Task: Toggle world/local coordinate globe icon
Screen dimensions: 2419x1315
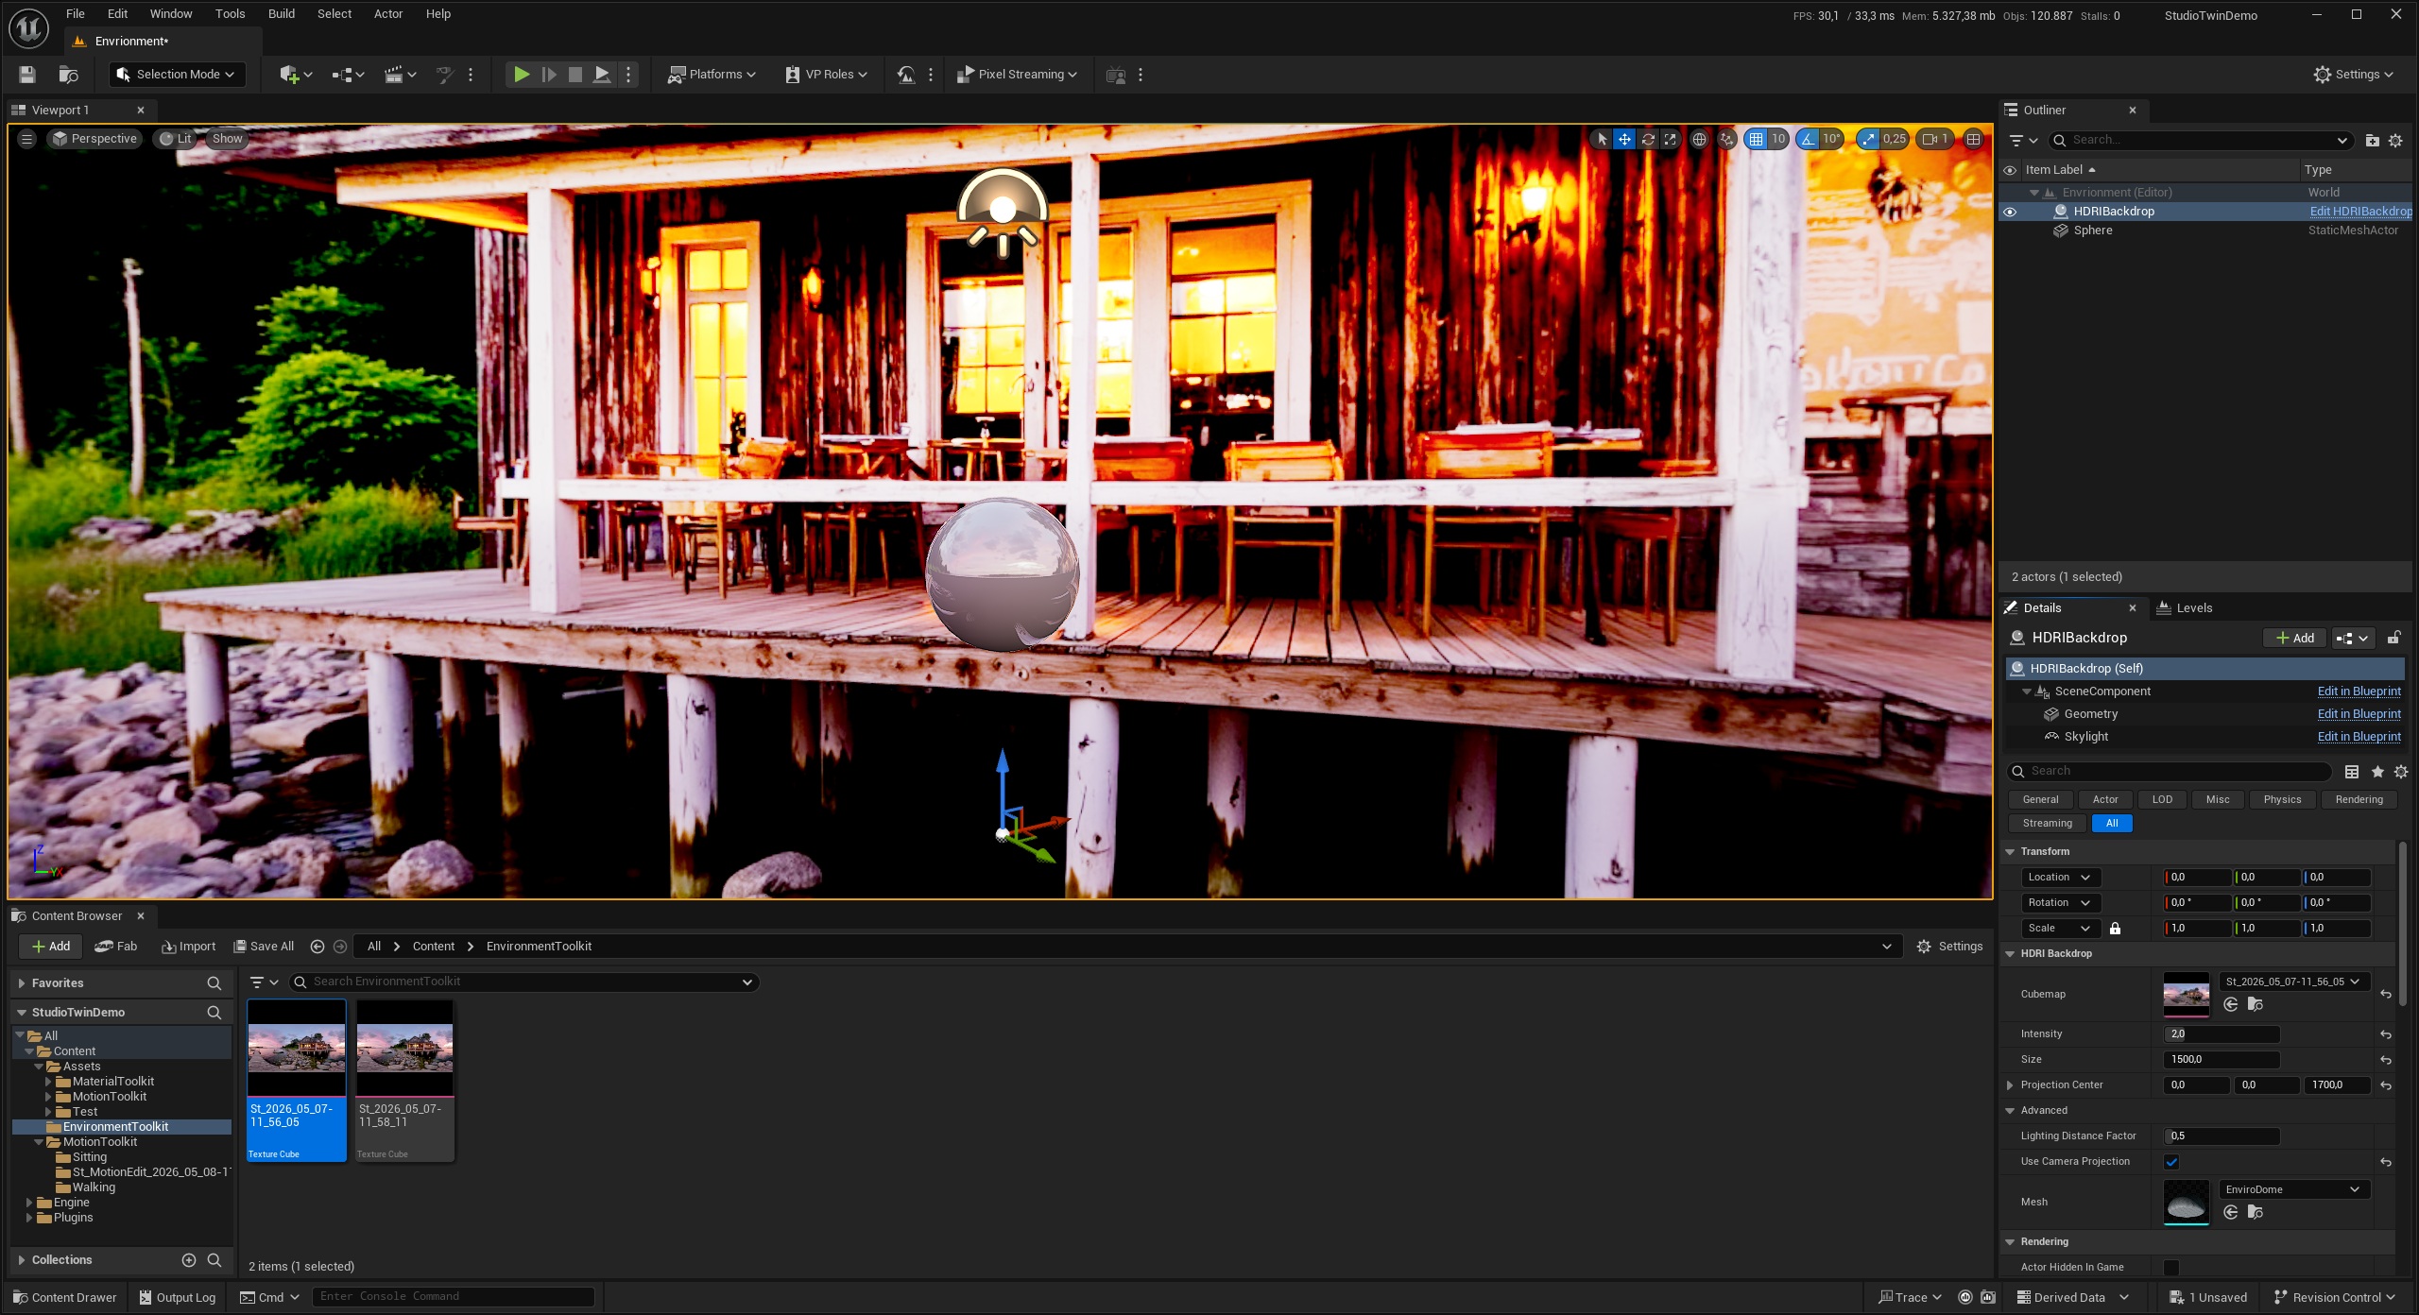Action: click(x=1699, y=139)
